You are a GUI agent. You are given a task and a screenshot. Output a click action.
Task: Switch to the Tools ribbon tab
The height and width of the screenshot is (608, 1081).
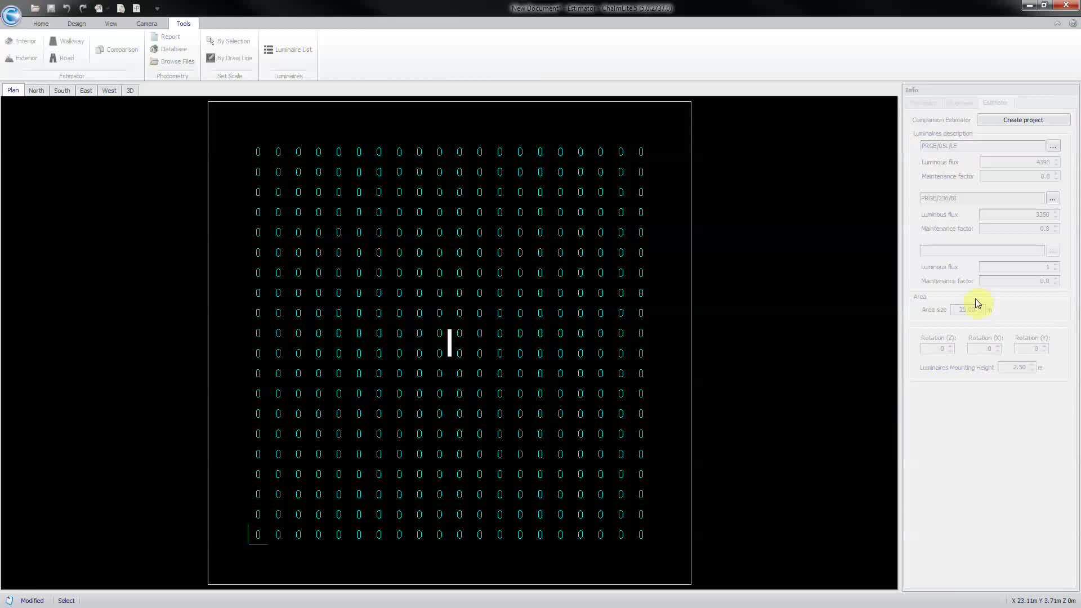point(184,24)
